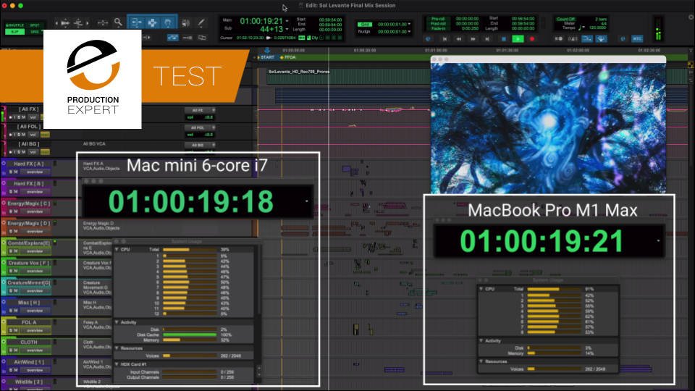Click the Rewind transport button

click(x=459, y=39)
